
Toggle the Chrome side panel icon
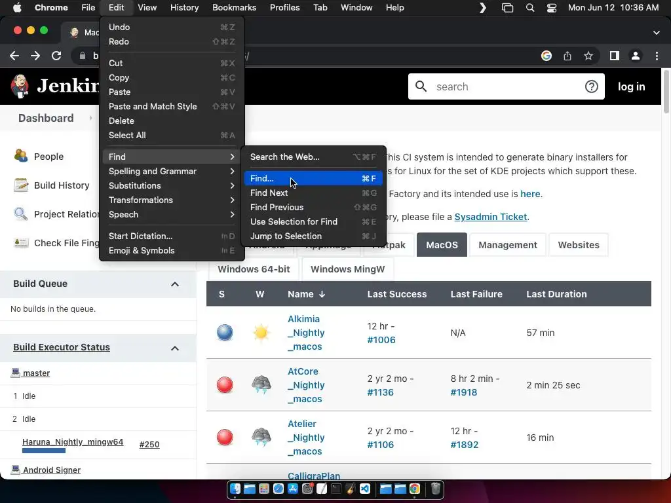tap(615, 56)
